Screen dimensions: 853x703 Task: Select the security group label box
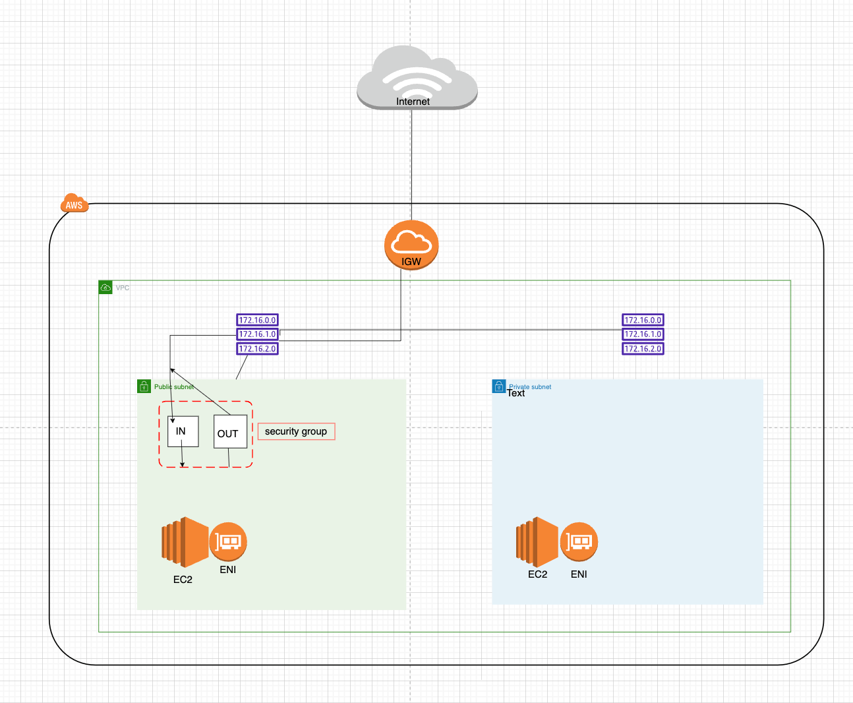click(296, 431)
